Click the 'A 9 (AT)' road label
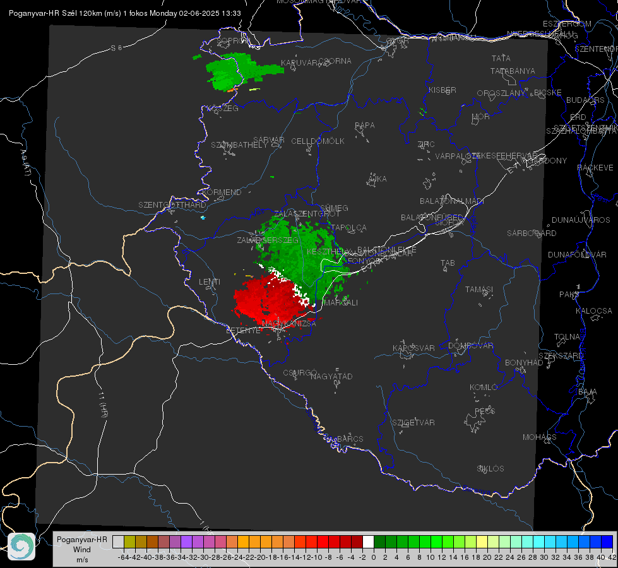 pyautogui.click(x=25, y=163)
